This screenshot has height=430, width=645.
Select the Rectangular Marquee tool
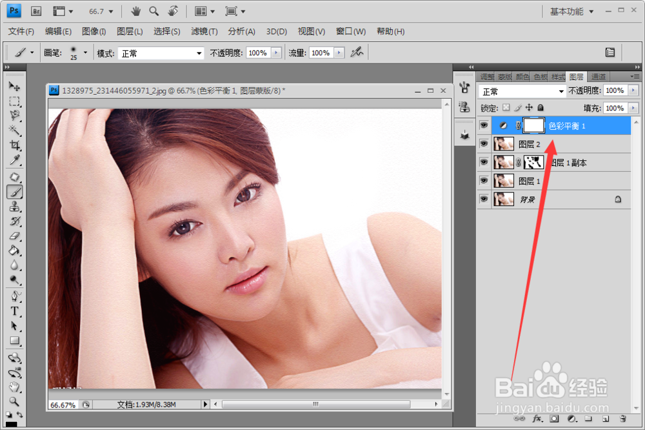[x=14, y=101]
